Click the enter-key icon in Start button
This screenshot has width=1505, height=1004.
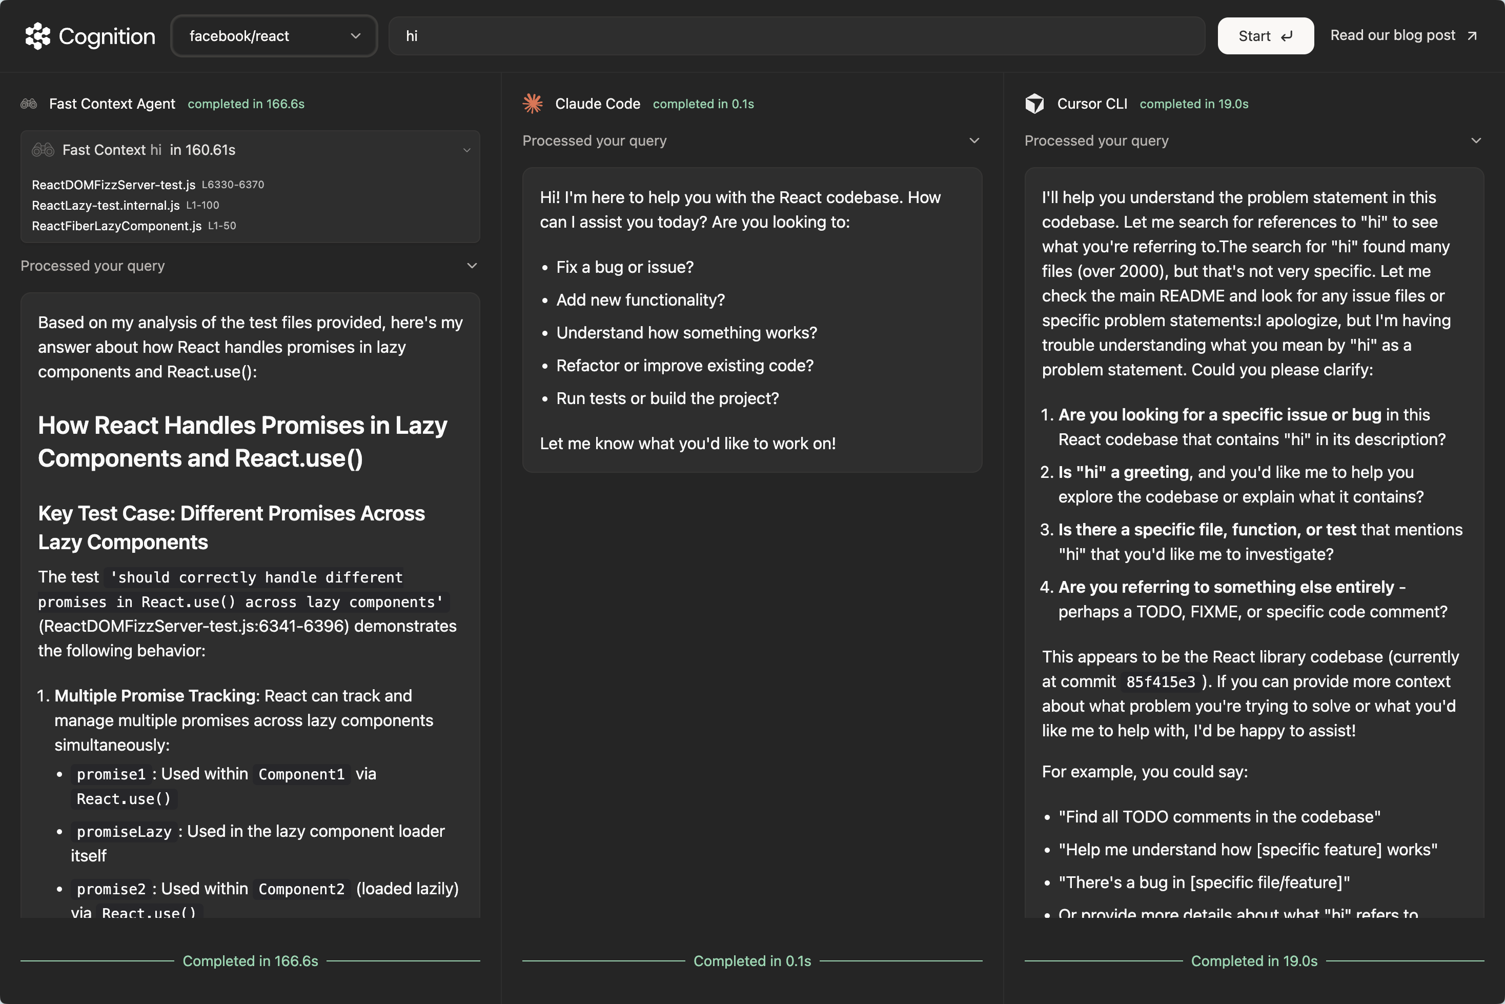pos(1287,36)
